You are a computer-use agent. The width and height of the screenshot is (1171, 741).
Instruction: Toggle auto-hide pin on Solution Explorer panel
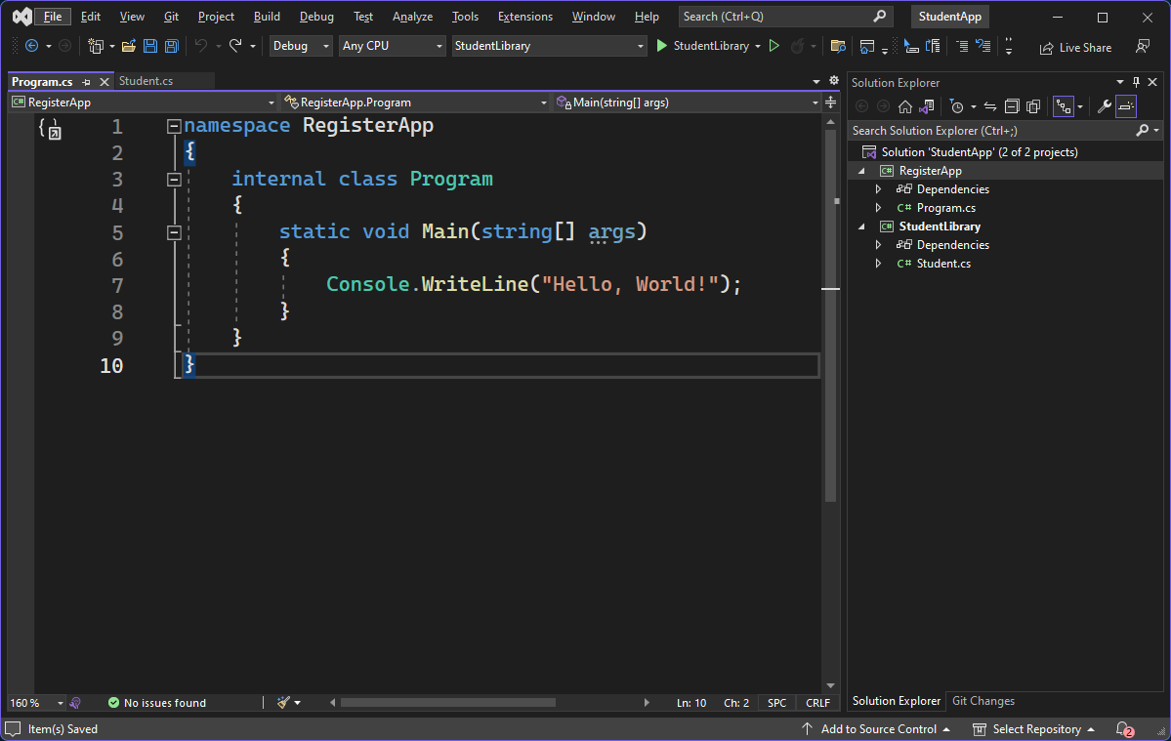click(1136, 82)
